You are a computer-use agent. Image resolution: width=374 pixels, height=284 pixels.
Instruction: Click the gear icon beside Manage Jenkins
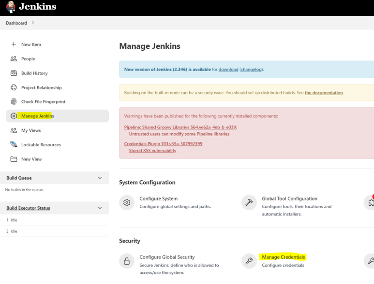(x=14, y=116)
